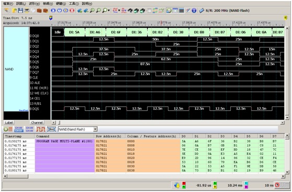292x192 pixels.
Task: Expand the zoom magnifier dropdown arrow
Action: pyautogui.click(x=108, y=10)
